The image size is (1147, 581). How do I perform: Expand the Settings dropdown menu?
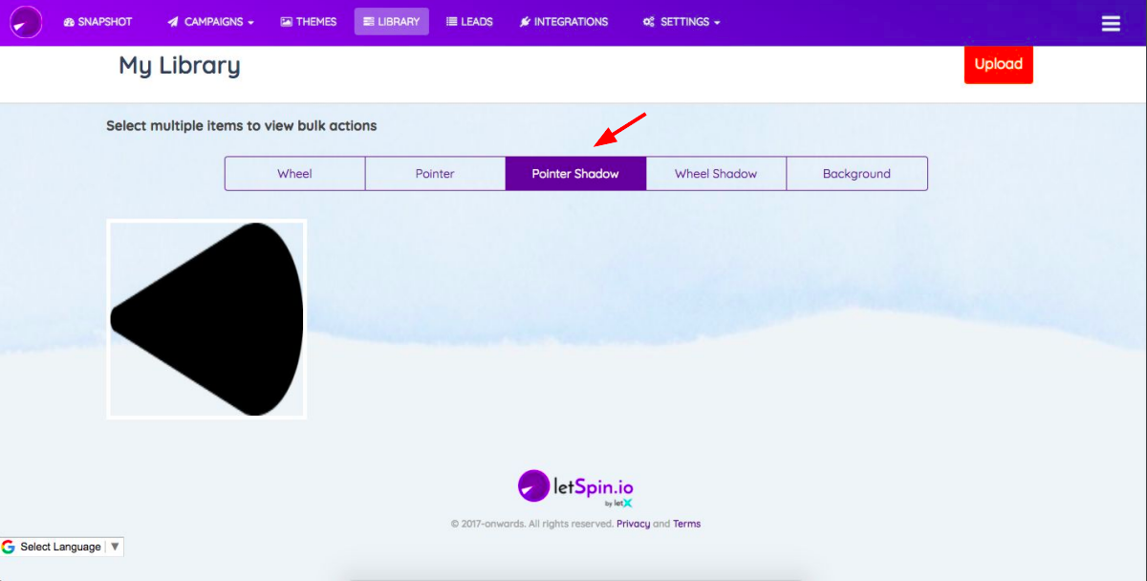pyautogui.click(x=682, y=22)
